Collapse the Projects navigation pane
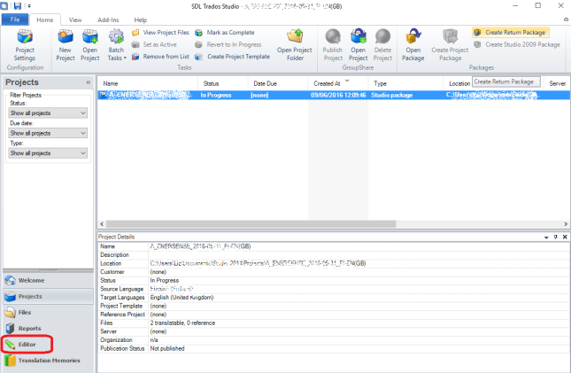The width and height of the screenshot is (571, 373). click(88, 82)
